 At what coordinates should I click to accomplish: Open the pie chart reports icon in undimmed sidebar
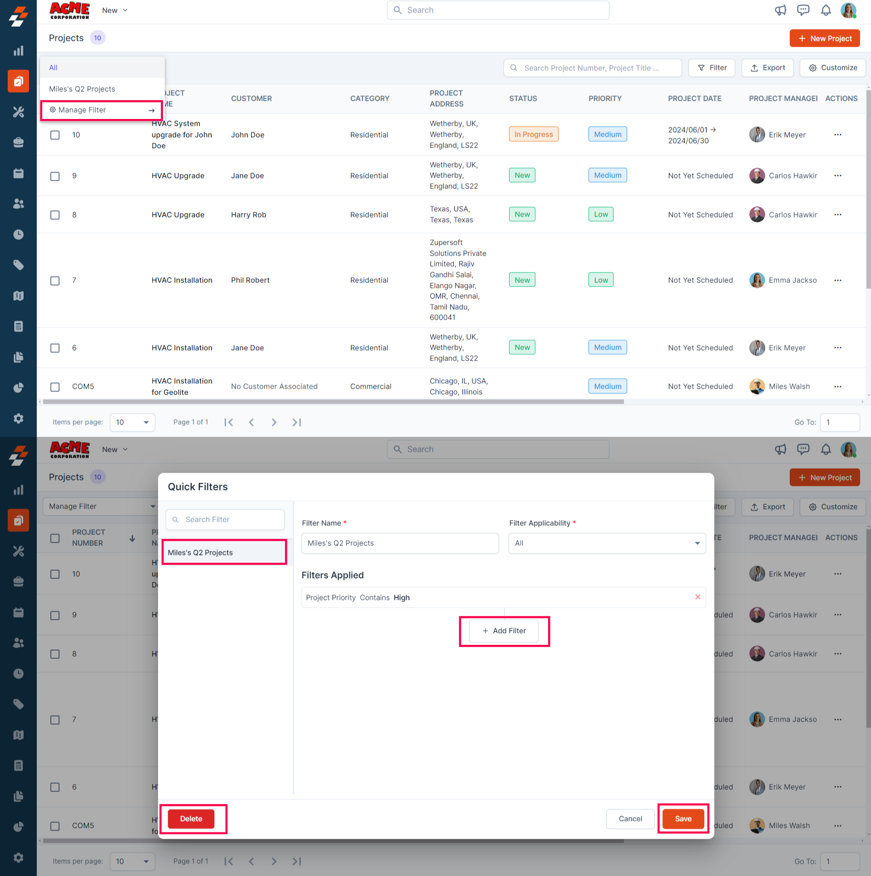click(18, 388)
